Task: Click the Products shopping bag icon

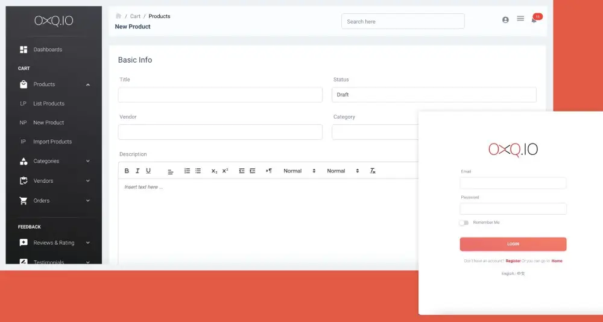Action: [24, 84]
